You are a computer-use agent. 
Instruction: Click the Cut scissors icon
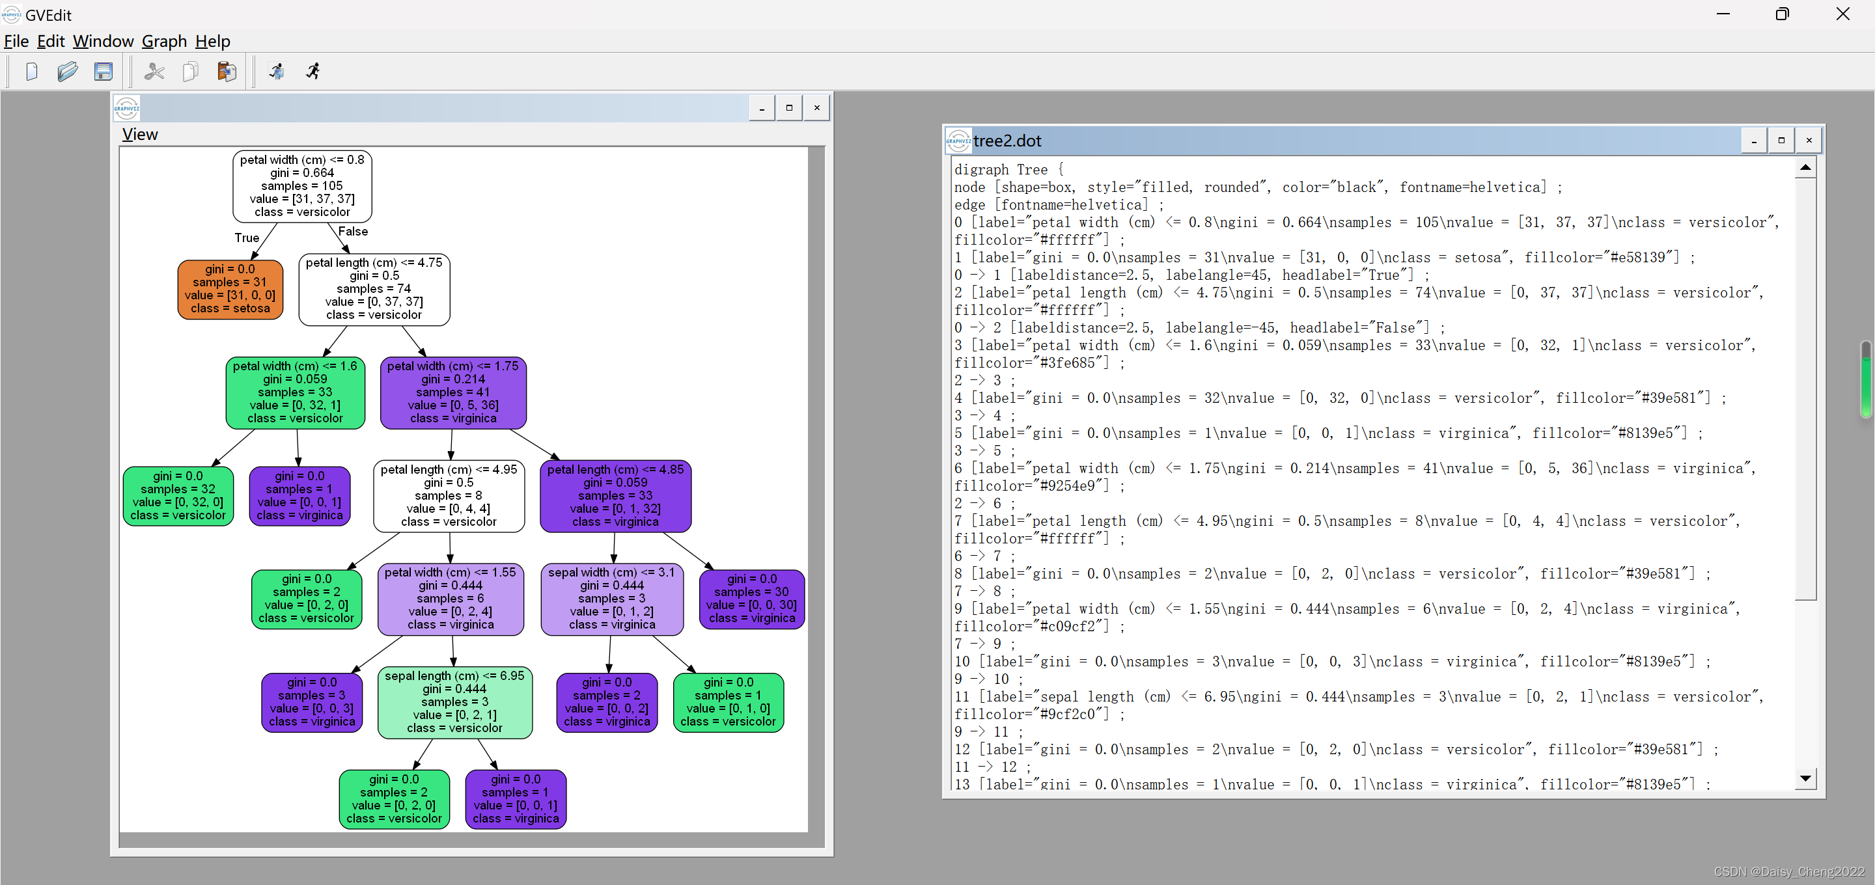point(154,72)
